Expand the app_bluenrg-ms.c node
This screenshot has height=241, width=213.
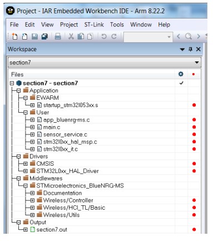click(32, 120)
